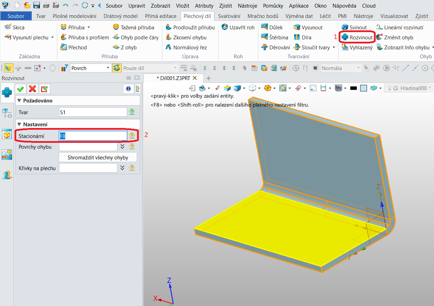Select the Uzavřít roh tool
The image size is (434, 306).
(x=238, y=27)
